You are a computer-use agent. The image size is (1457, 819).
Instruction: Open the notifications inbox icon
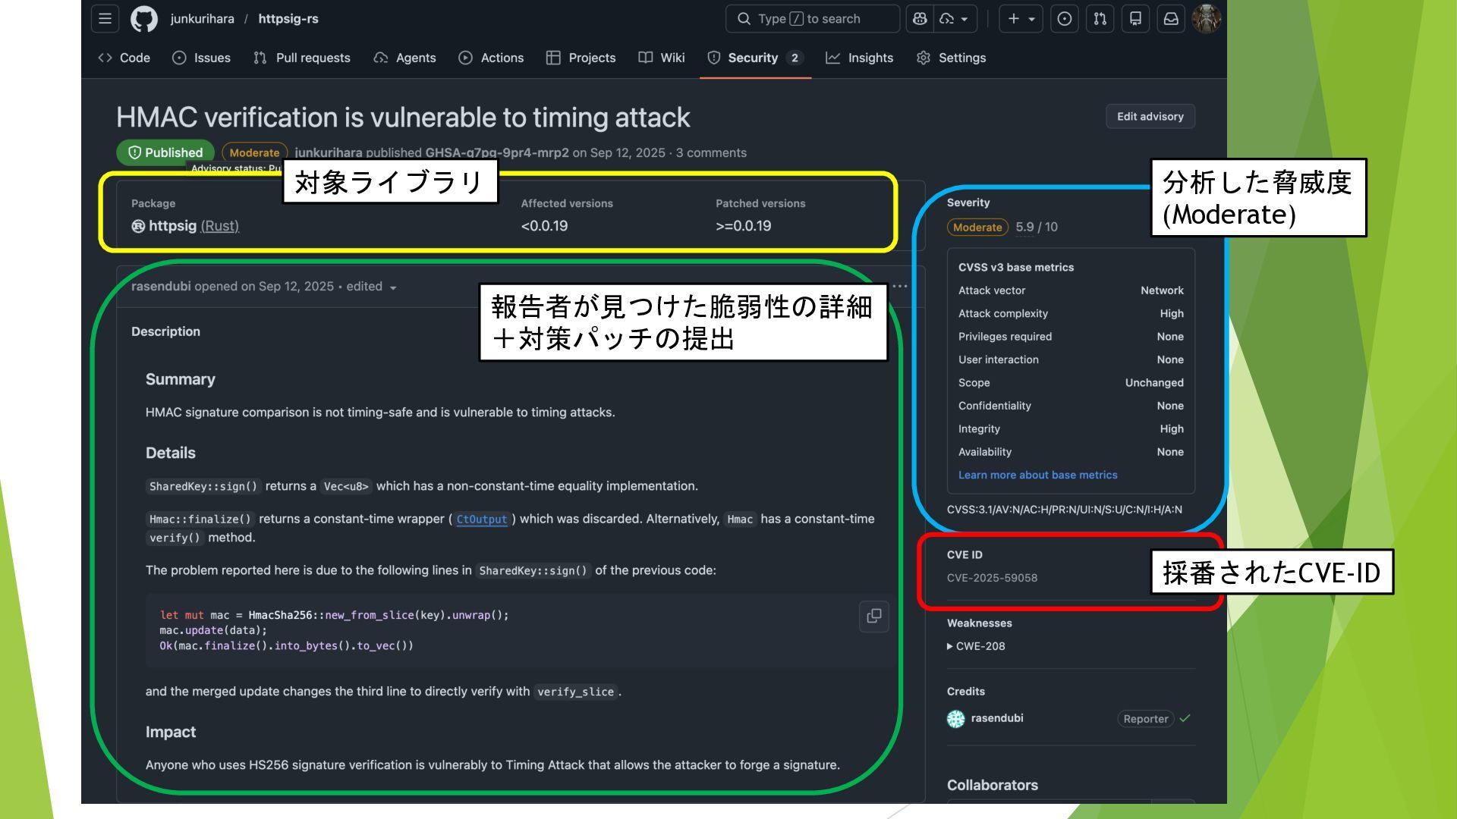click(1171, 18)
